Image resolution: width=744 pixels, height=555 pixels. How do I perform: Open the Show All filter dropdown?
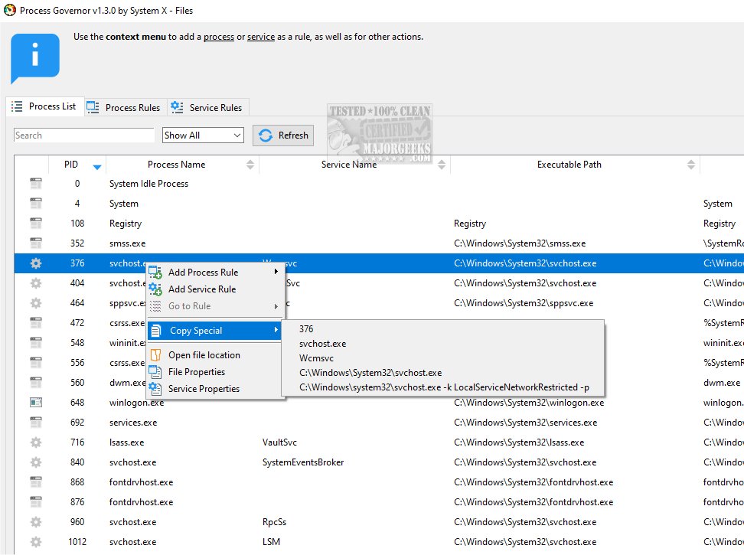203,135
